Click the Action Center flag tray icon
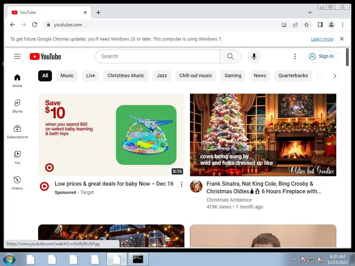The width and height of the screenshot is (355, 266). (x=303, y=260)
